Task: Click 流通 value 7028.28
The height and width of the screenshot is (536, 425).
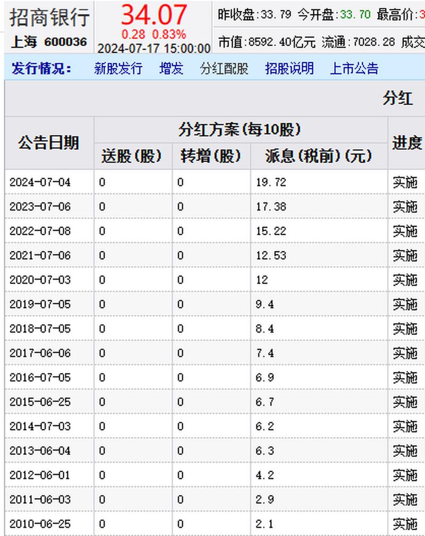Action: click(373, 42)
